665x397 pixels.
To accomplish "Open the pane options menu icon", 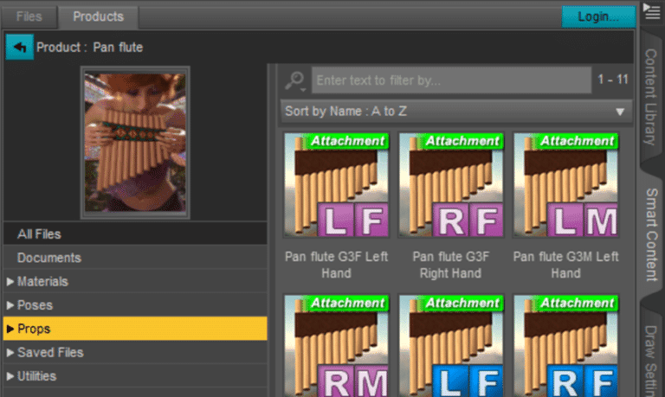I will (652, 11).
